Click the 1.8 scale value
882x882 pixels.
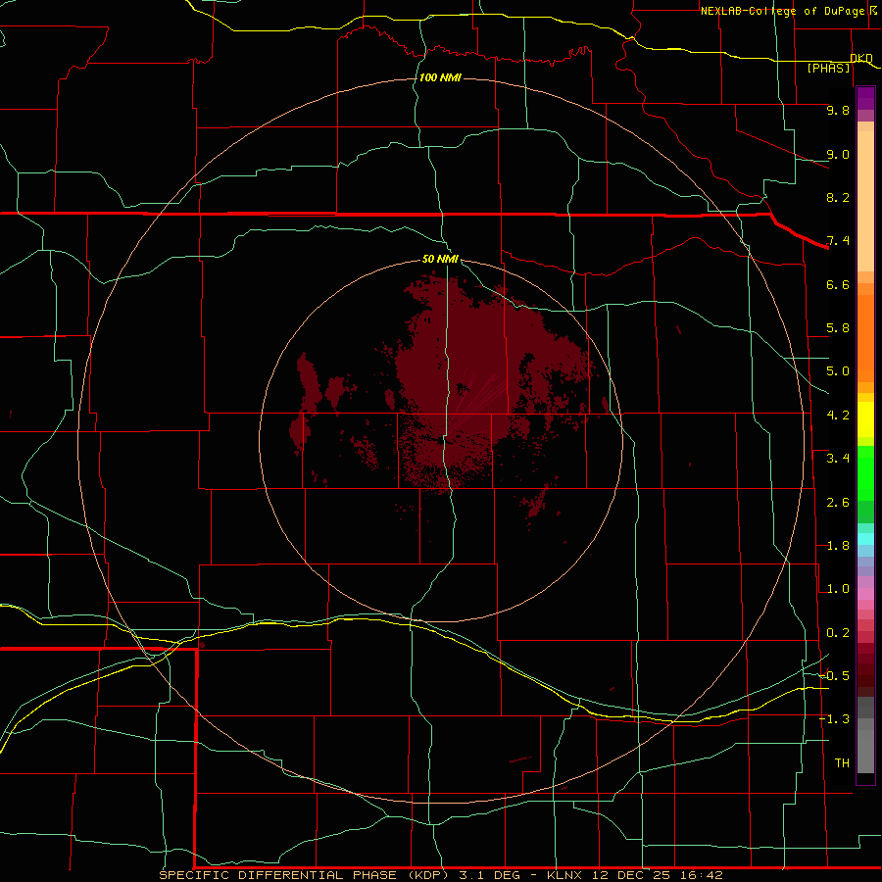click(x=838, y=546)
